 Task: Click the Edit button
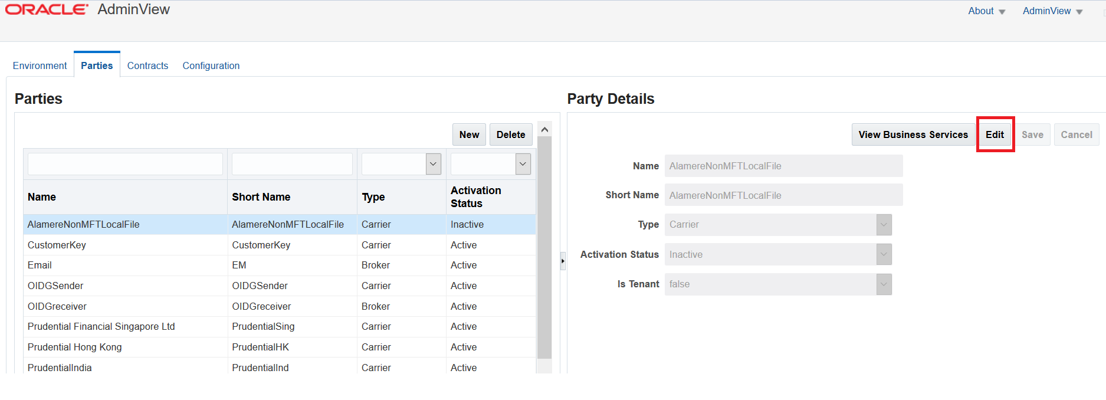pyautogui.click(x=995, y=135)
